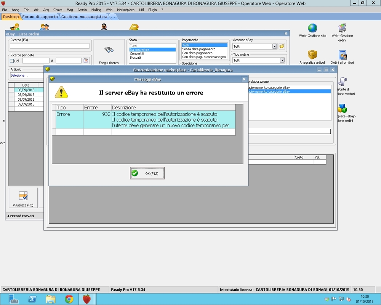Click the Descrizione column header
The width and height of the screenshot is (381, 305).
pyautogui.click(x=173, y=108)
